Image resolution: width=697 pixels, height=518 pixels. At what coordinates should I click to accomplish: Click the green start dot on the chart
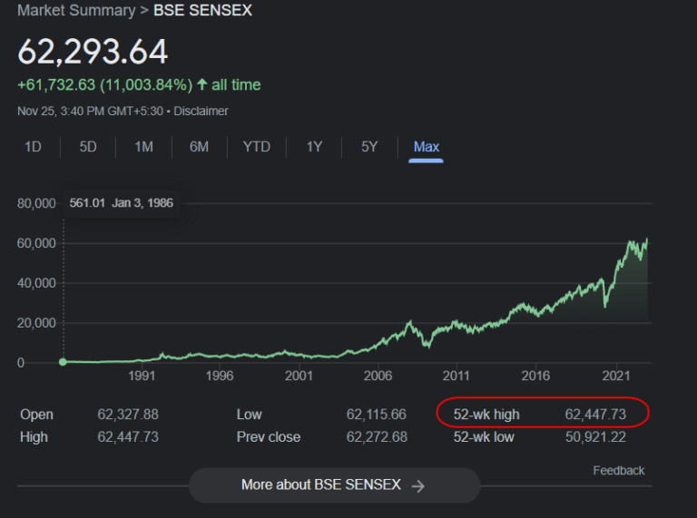pyautogui.click(x=63, y=362)
